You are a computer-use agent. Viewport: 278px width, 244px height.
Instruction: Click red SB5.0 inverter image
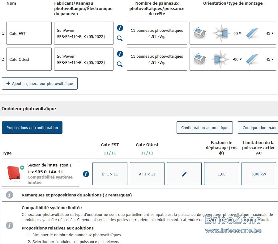(14, 174)
